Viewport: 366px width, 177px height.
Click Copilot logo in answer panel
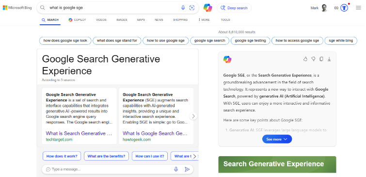tap(227, 60)
